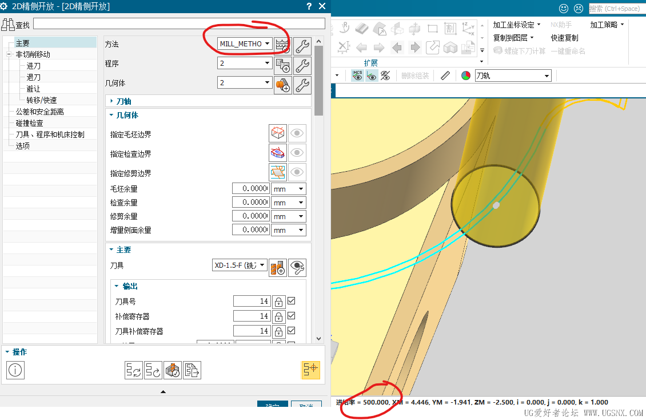Select 碰撞检查 in the left tree
The height and width of the screenshot is (420, 646).
29,123
